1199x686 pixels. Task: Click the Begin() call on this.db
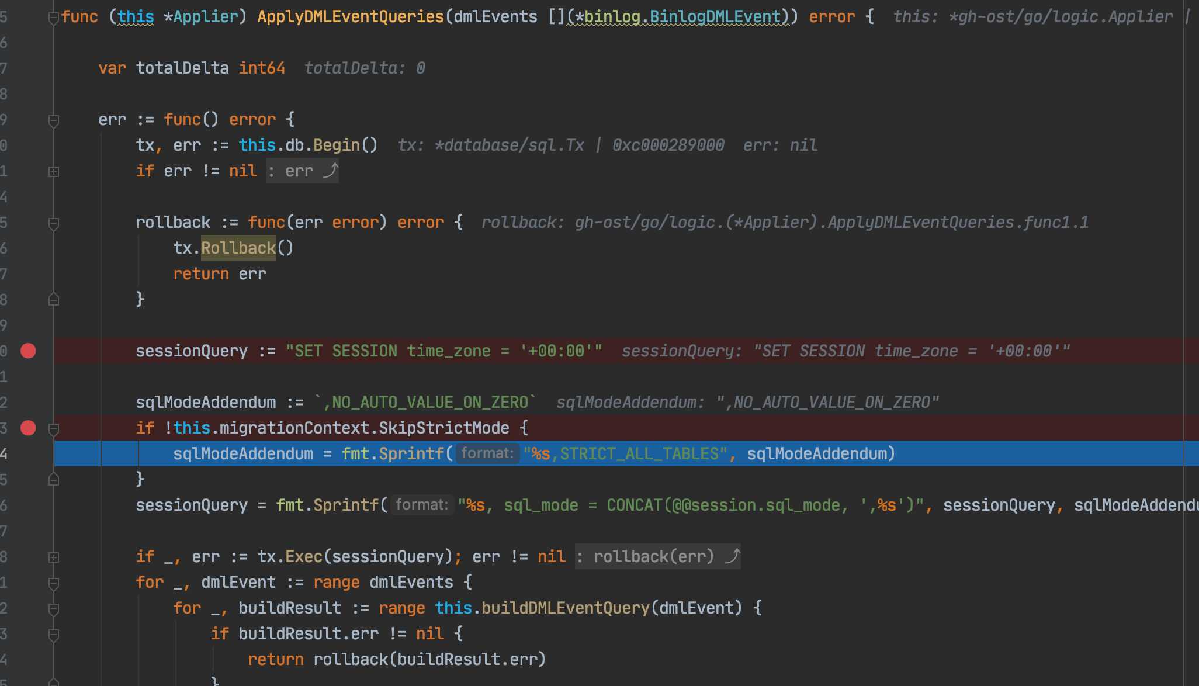(x=346, y=145)
